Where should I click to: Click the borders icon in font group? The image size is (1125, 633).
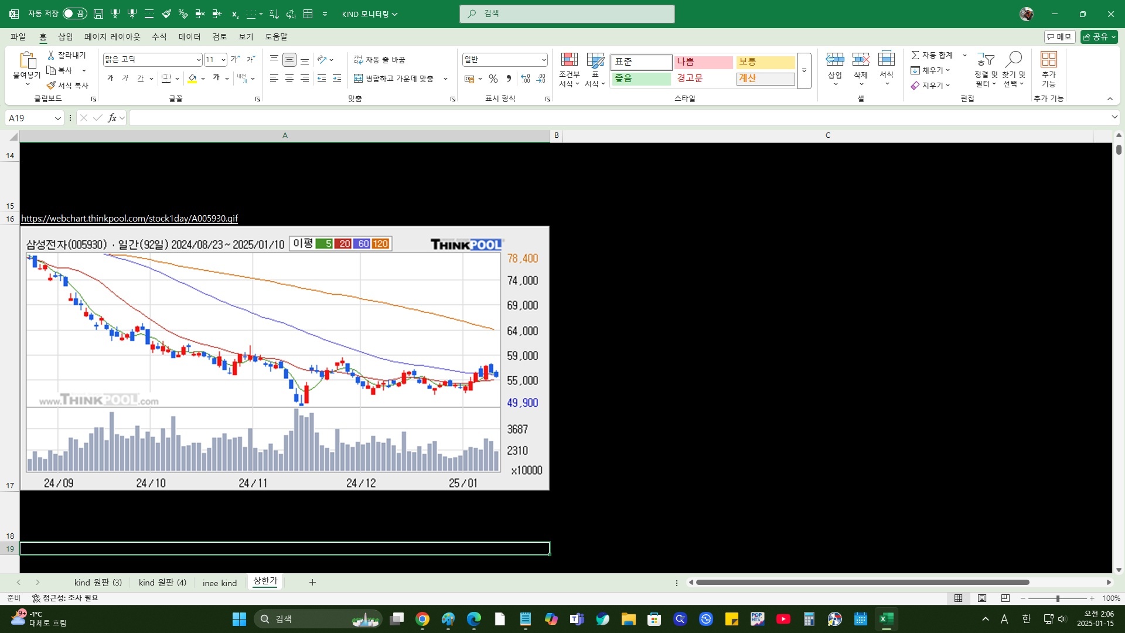tap(166, 79)
